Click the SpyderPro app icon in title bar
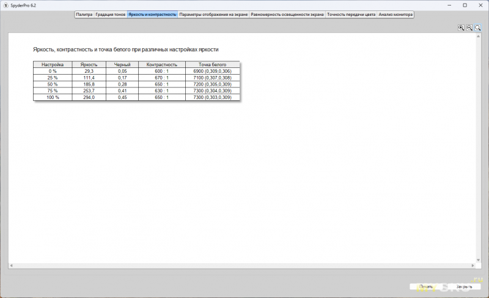Screen dimensions: 489x298 point(6,5)
